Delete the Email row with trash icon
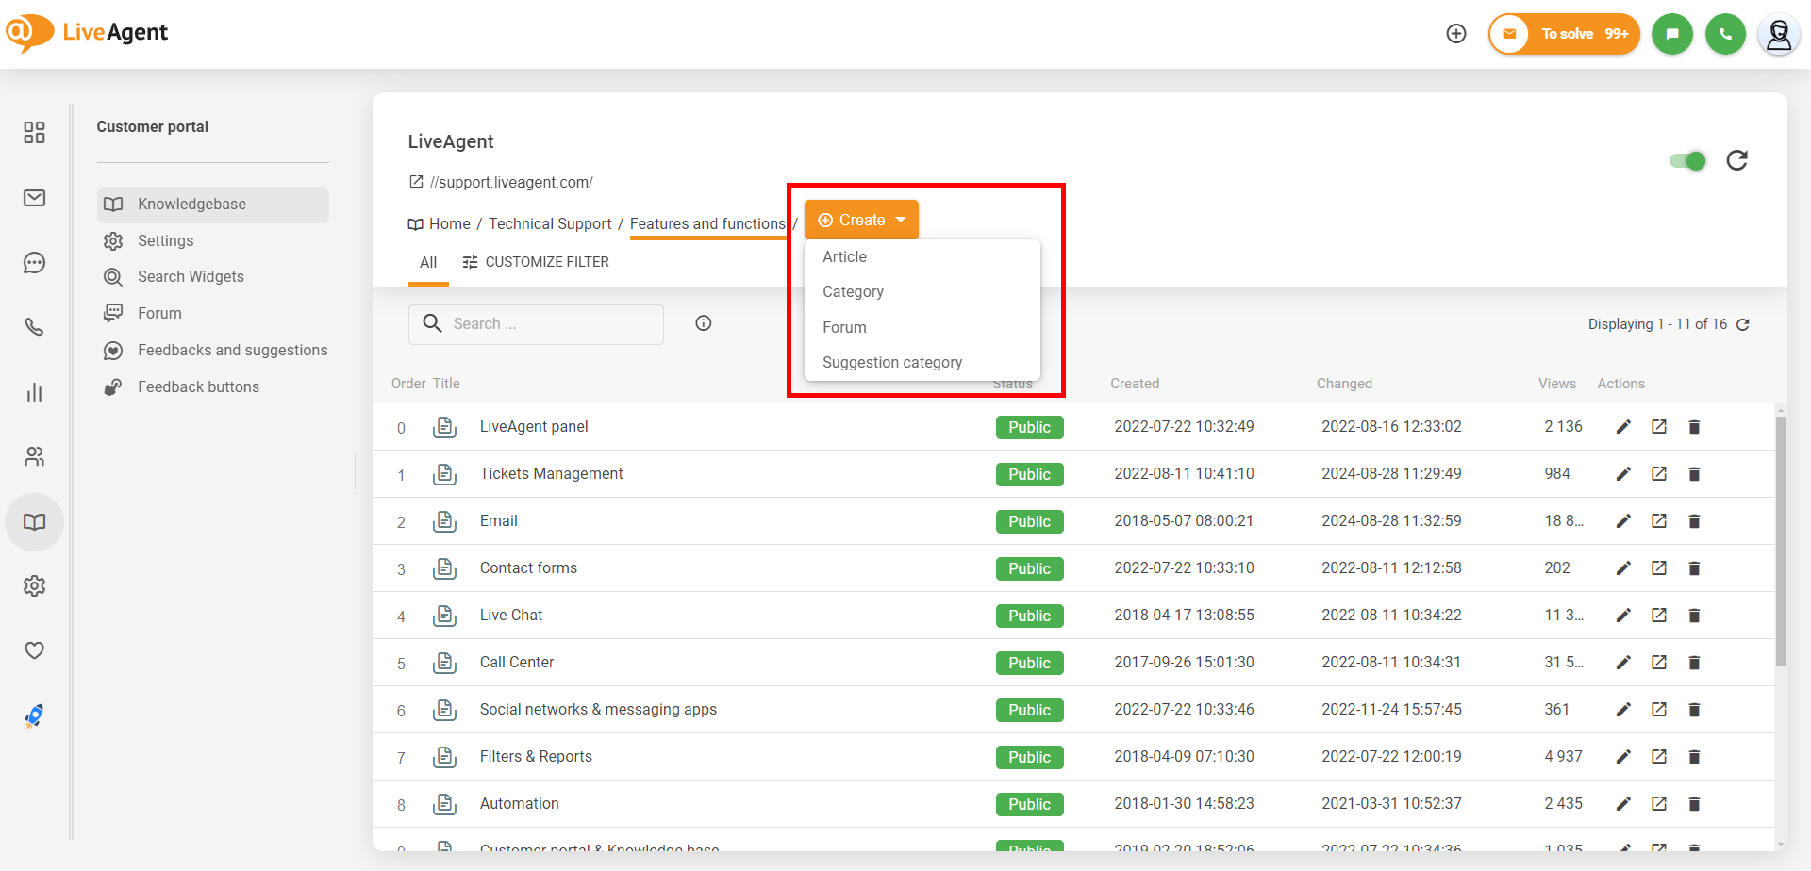1811x871 pixels. click(x=1694, y=521)
